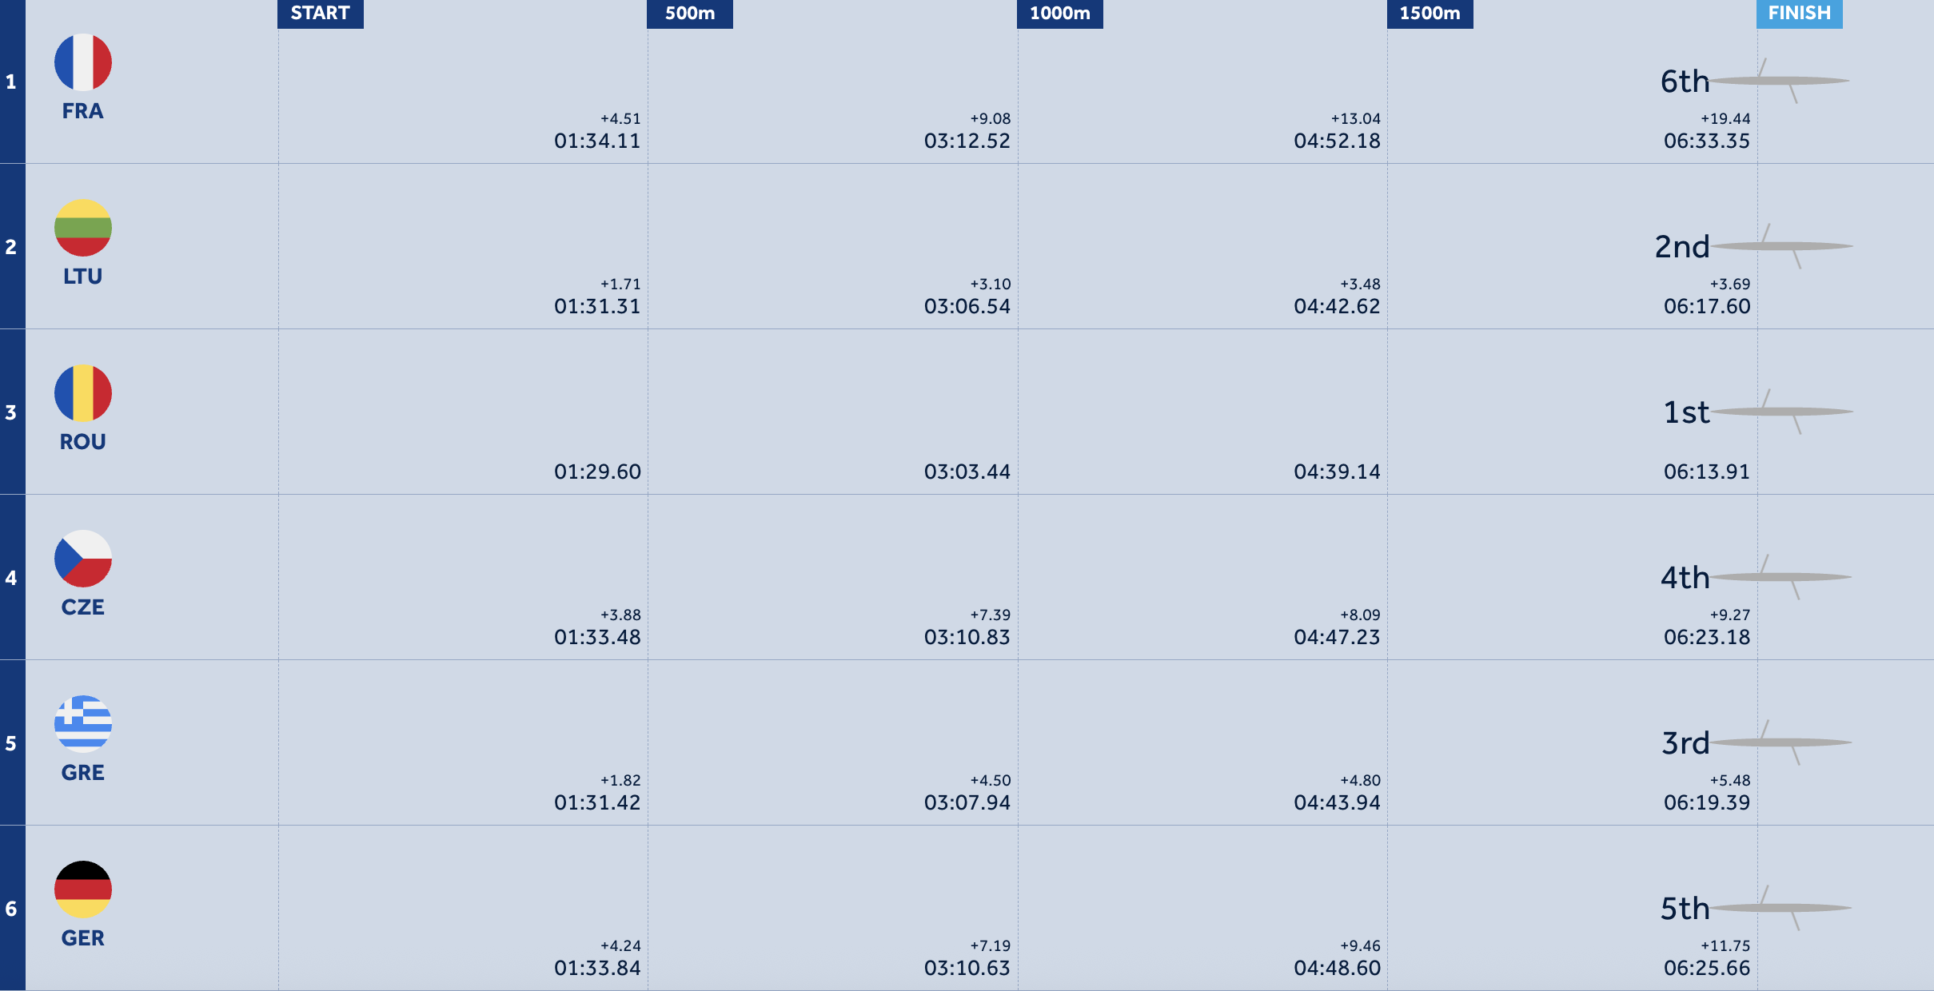Select the 4th place boat for CZE
This screenshot has height=991, width=1934.
coord(1780,577)
